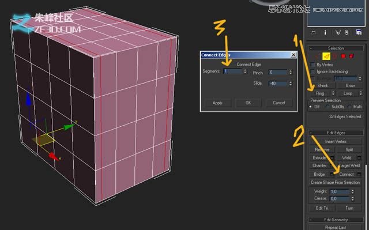Adjust the Weight spinner

pyautogui.click(x=352, y=191)
